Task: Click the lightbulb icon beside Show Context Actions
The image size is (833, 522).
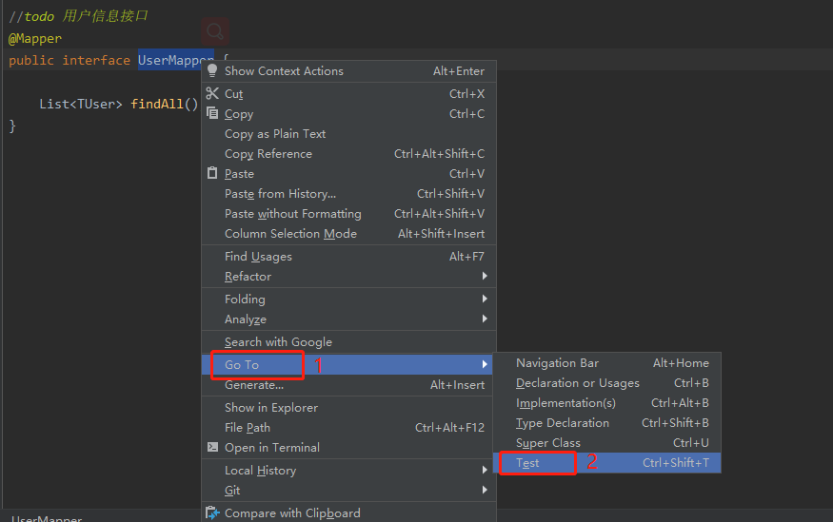Action: [x=212, y=70]
